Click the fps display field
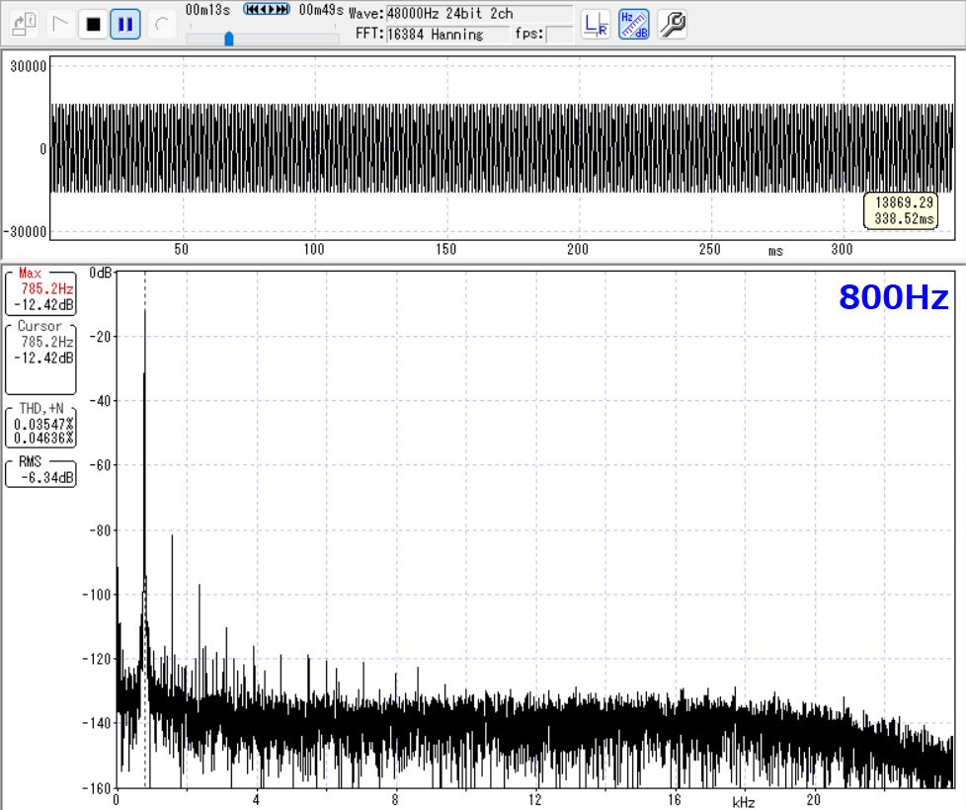The width and height of the screenshot is (966, 810). coord(559,35)
